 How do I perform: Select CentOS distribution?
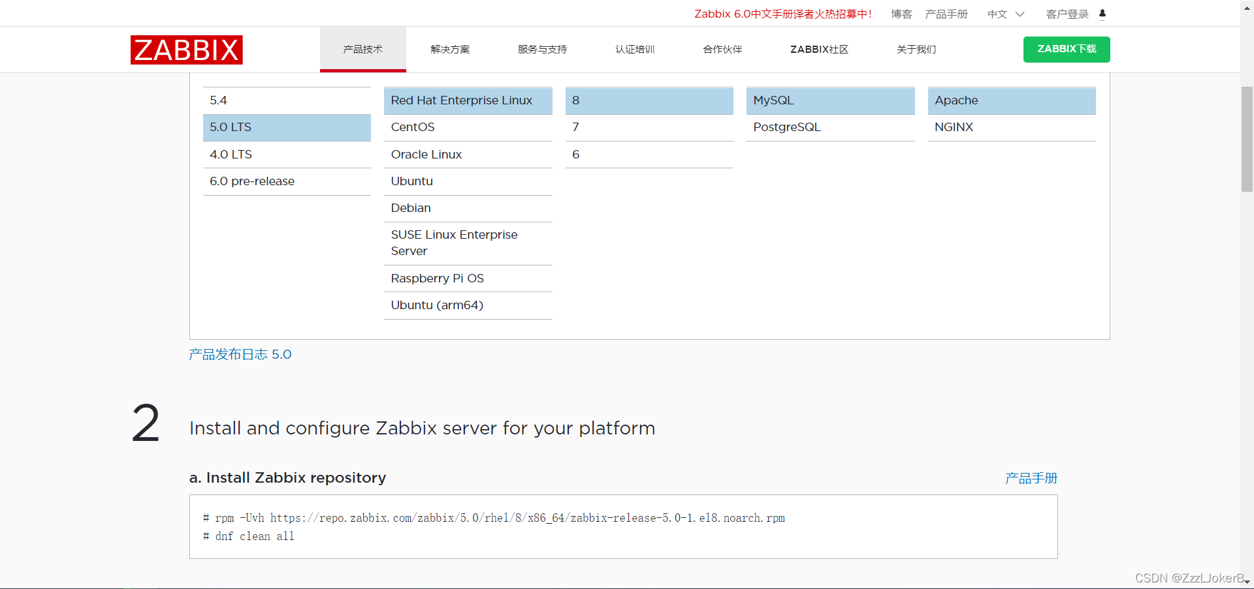[x=468, y=127]
